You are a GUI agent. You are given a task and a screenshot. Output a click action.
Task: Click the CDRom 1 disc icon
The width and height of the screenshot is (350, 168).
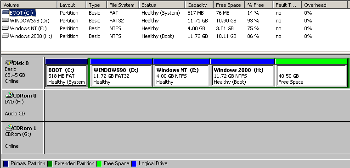[x=9, y=128]
